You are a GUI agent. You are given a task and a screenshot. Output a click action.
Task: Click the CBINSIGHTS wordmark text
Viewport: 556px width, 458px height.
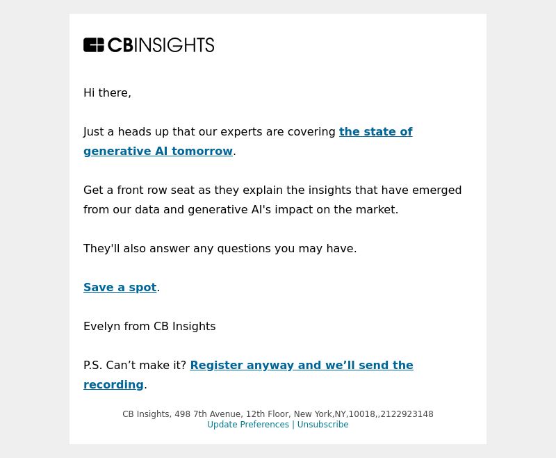click(161, 45)
